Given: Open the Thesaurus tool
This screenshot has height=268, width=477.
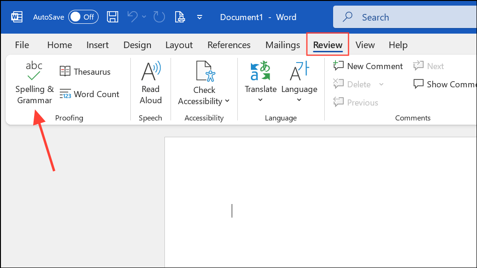Looking at the screenshot, I should (x=85, y=72).
